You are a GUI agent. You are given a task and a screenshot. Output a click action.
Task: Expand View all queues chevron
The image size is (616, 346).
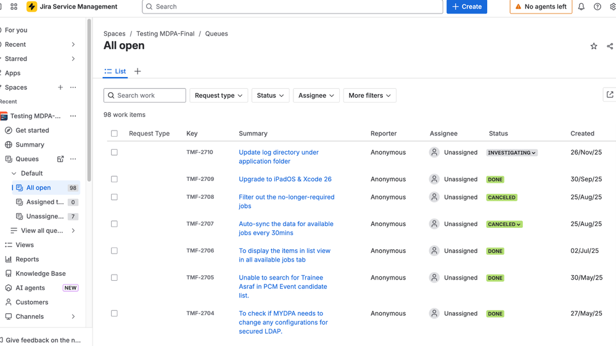[73, 231]
